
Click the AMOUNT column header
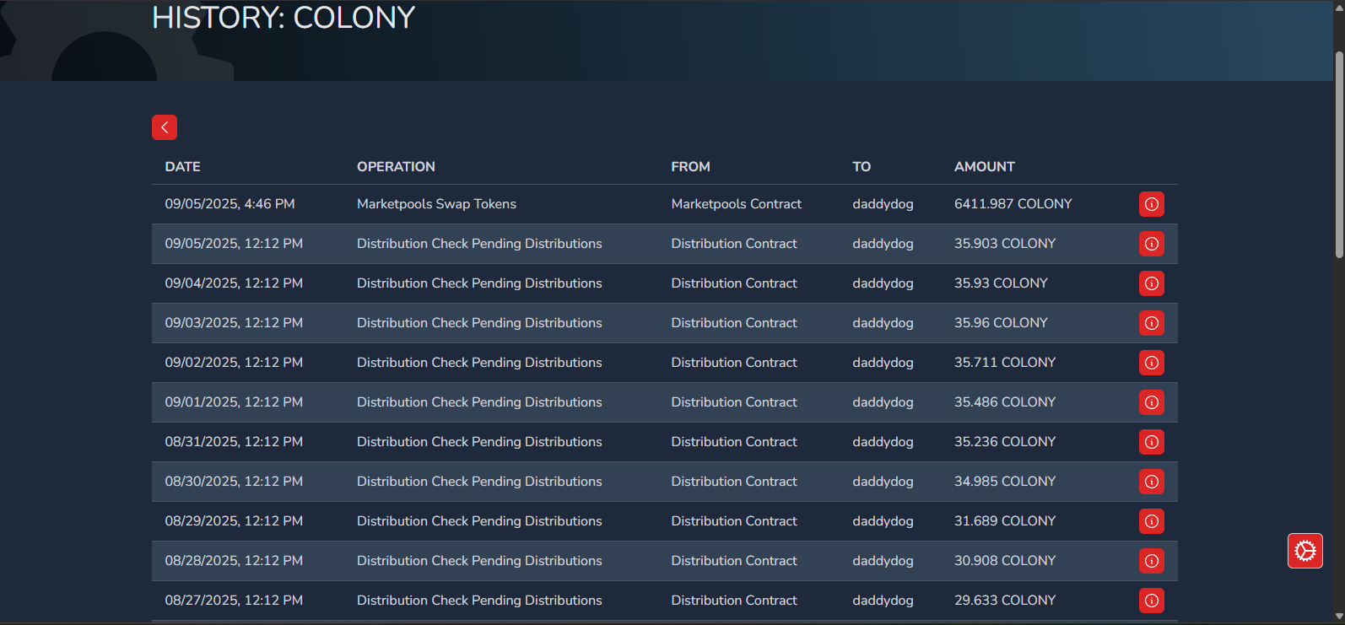pyautogui.click(x=985, y=167)
